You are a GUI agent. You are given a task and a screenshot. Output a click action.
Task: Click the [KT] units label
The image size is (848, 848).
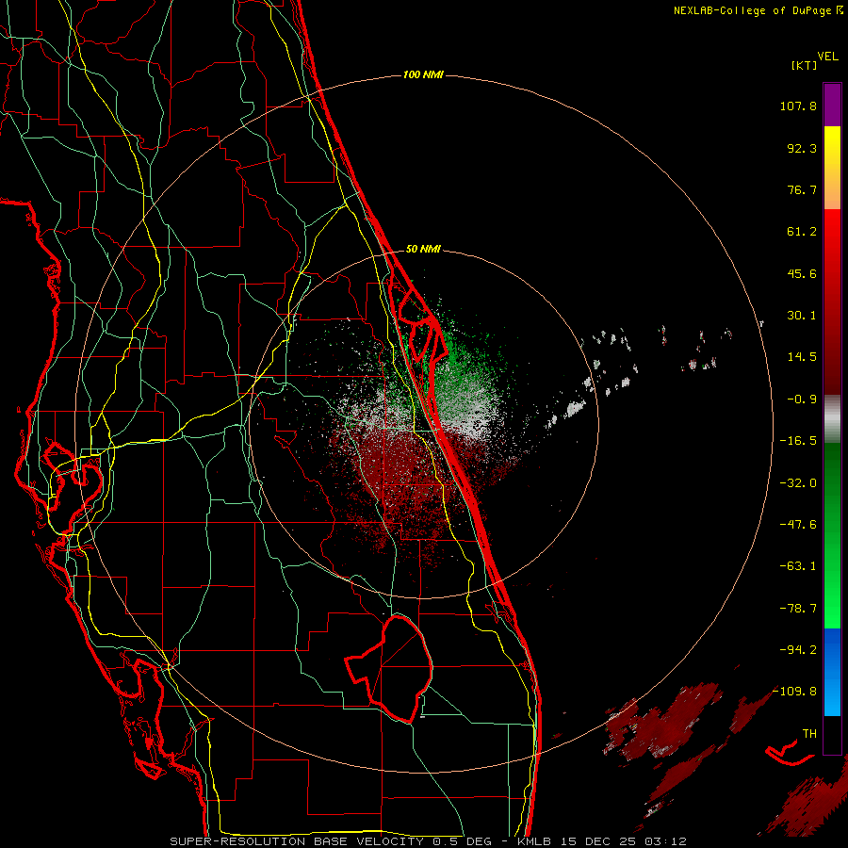805,65
